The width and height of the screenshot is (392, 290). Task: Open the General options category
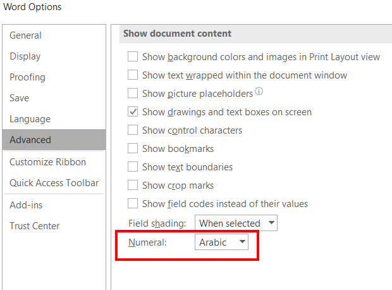click(26, 35)
